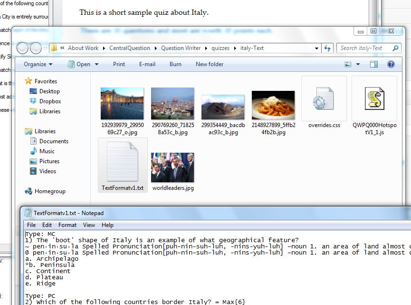Click the 'a. Archipelago' line in Notepad
The height and width of the screenshot is (305, 411).
tap(52, 258)
